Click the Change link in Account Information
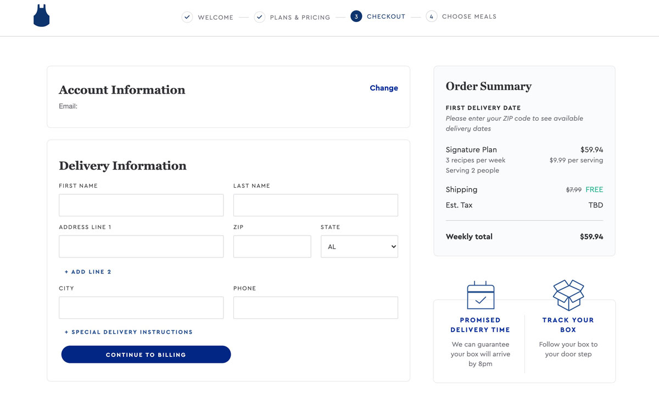The height and width of the screenshot is (398, 659). [384, 88]
